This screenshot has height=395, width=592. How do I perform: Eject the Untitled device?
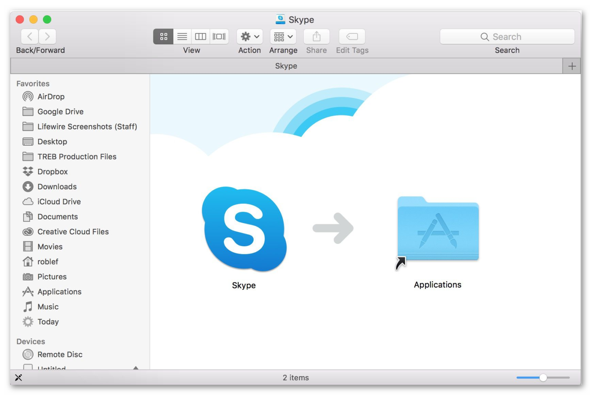pyautogui.click(x=136, y=368)
